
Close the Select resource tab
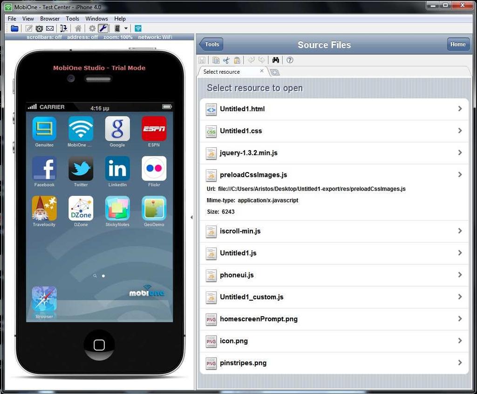click(x=262, y=70)
